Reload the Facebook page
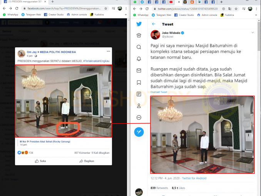 [x=17, y=8]
